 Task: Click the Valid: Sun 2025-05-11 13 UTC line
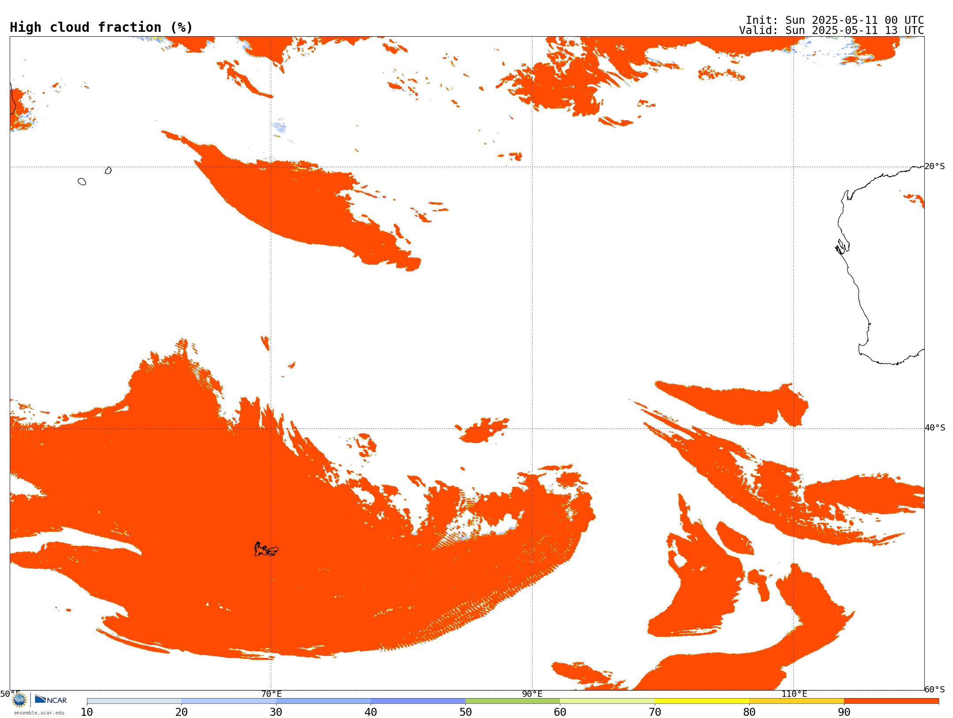(x=832, y=30)
